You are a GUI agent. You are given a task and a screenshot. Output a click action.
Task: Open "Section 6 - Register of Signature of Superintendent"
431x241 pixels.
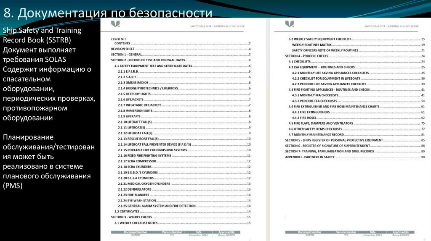pos(355,146)
